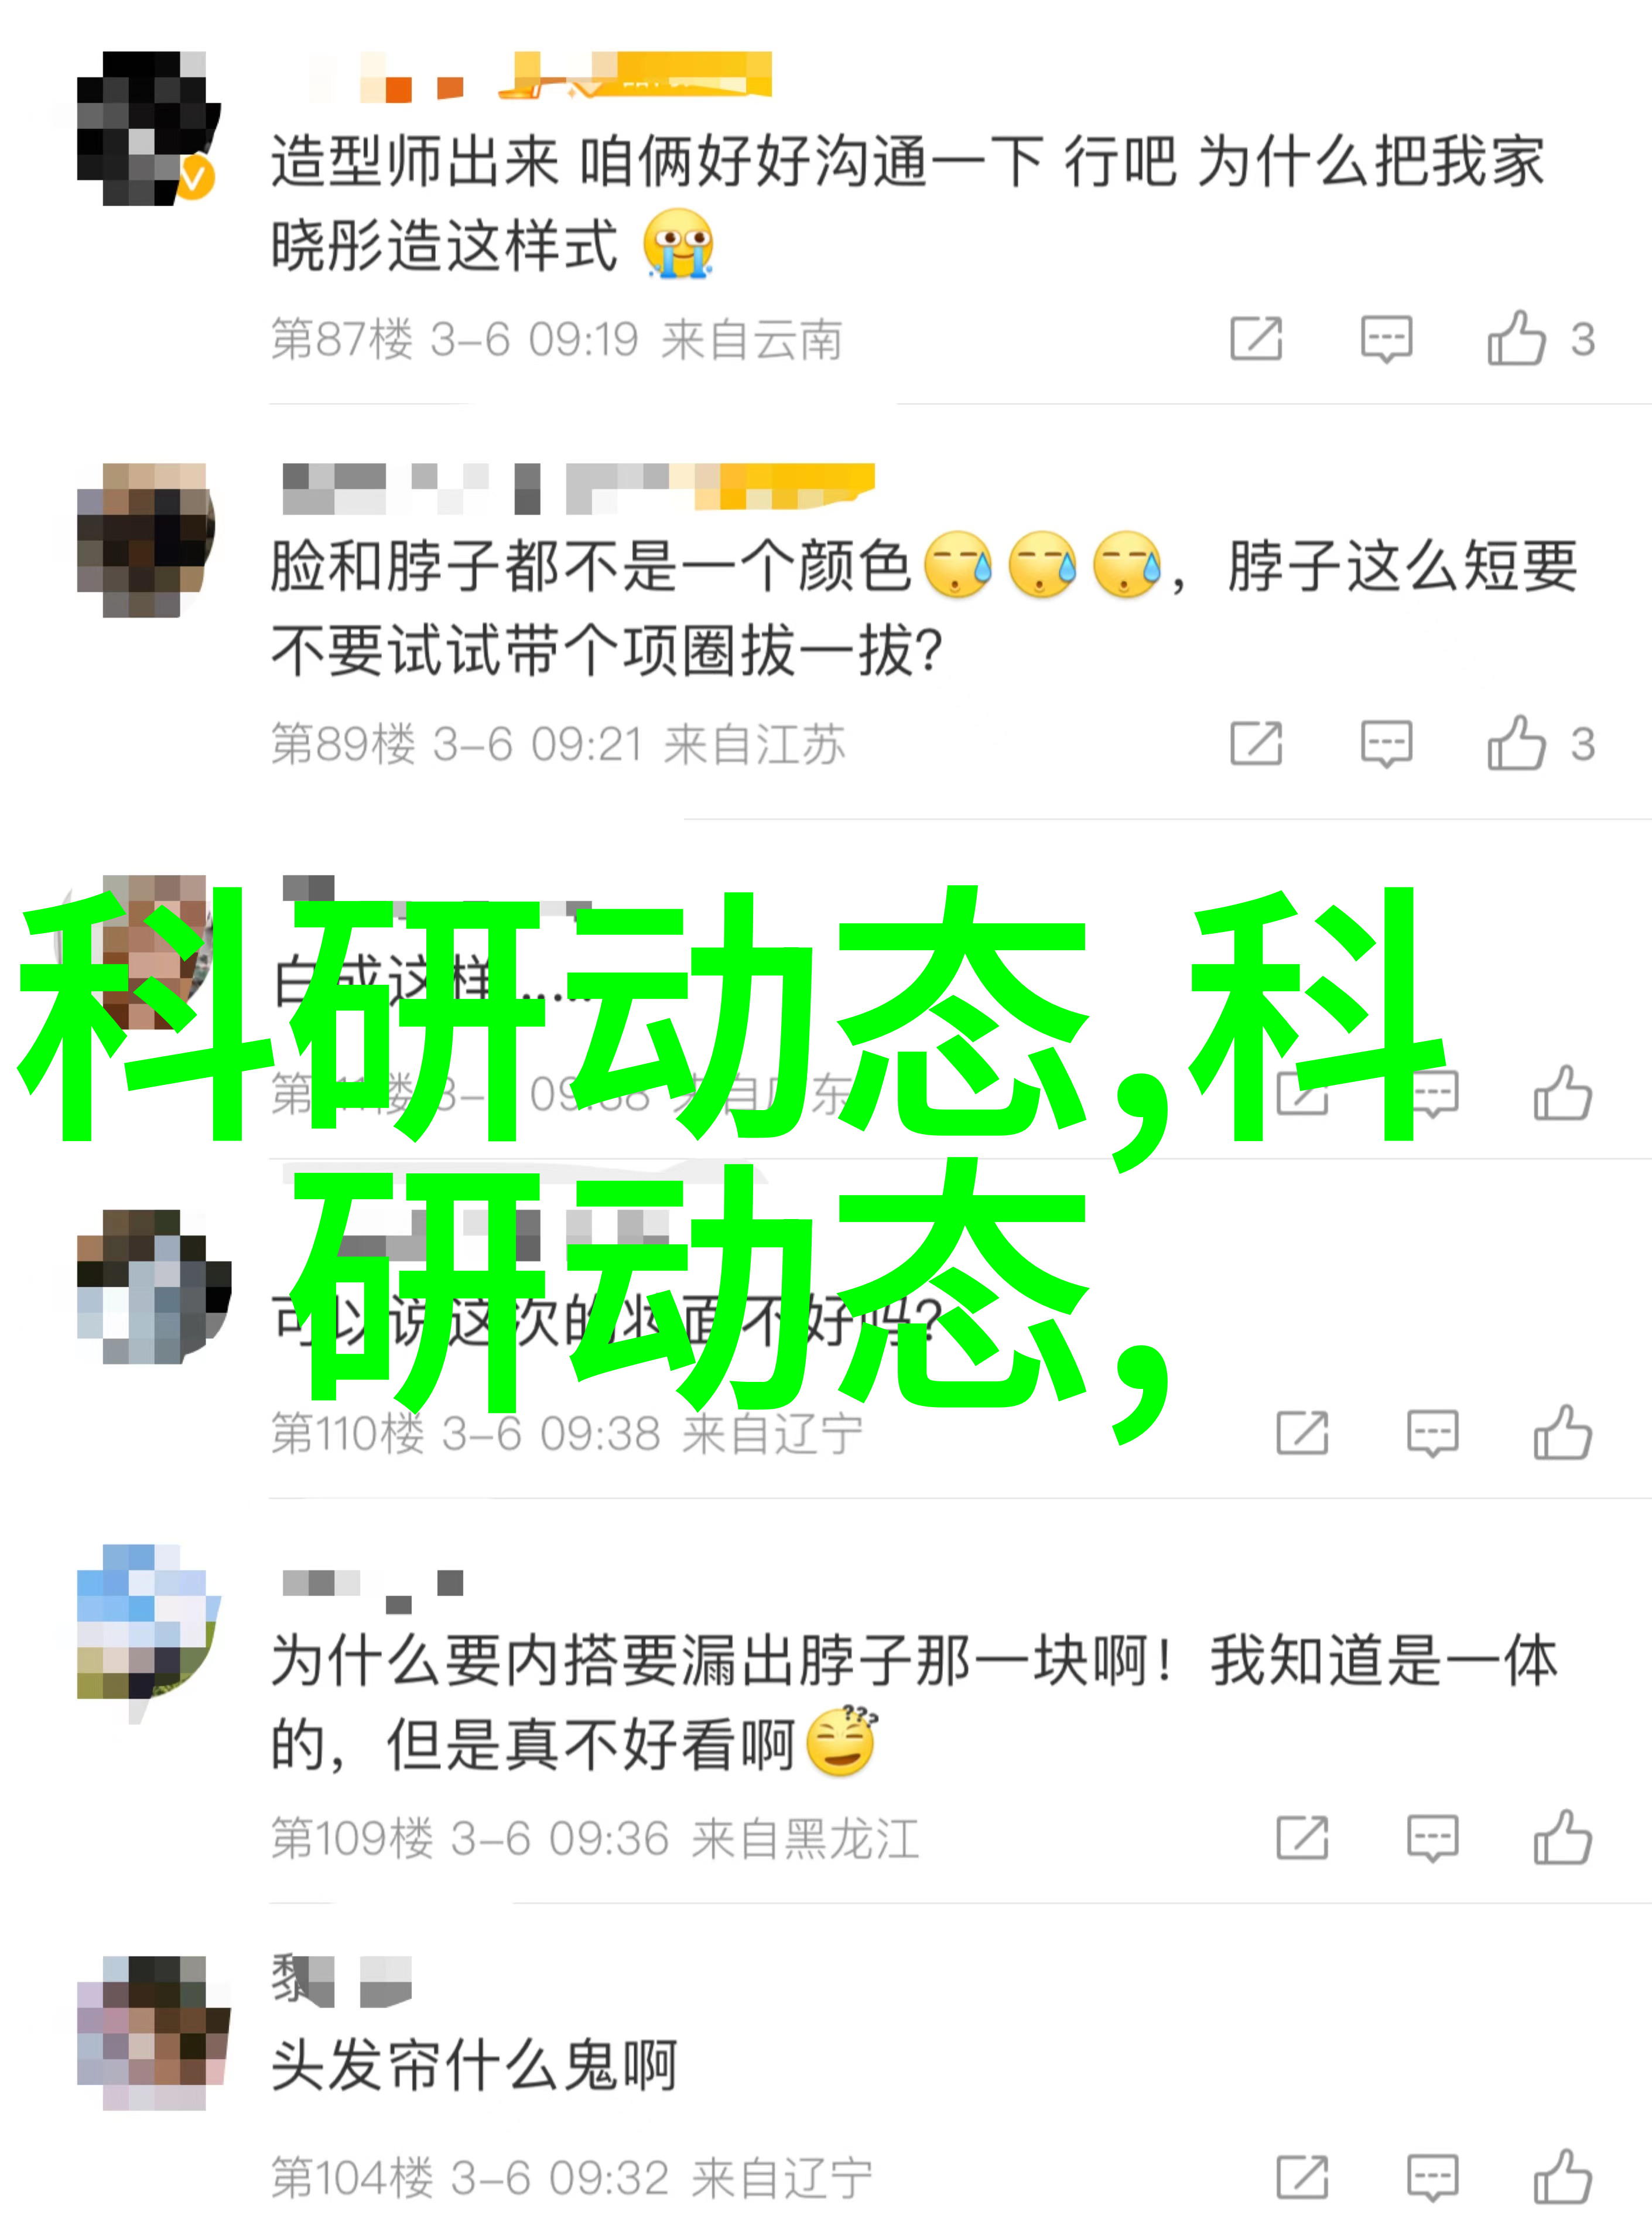Open reply on the 第89楼 comment
Screen dimensions: 1652x2236
(x=1386, y=743)
